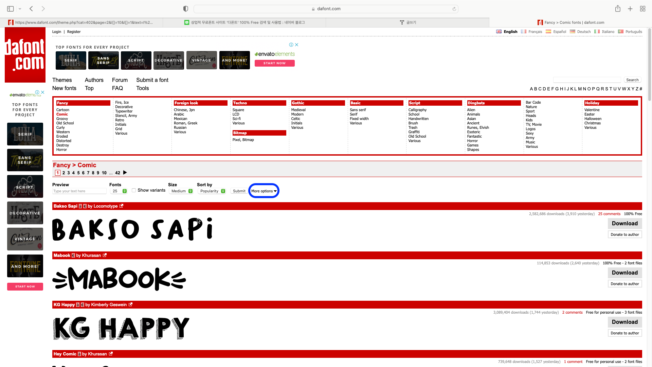Enable the Show variants checkbox
The height and width of the screenshot is (367, 652).
tap(134, 190)
